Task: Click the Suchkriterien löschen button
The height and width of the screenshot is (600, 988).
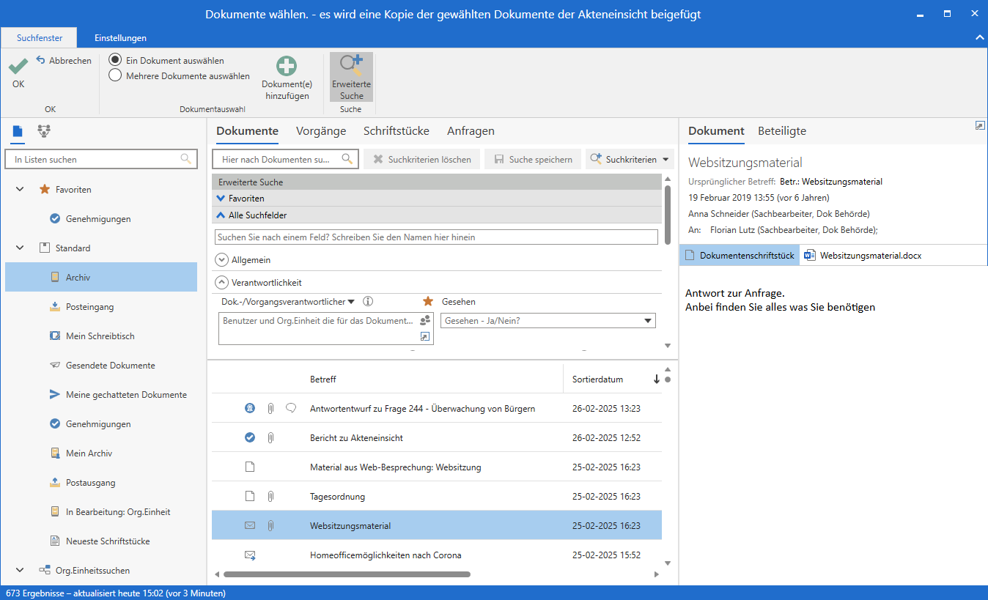Action: tap(422, 159)
